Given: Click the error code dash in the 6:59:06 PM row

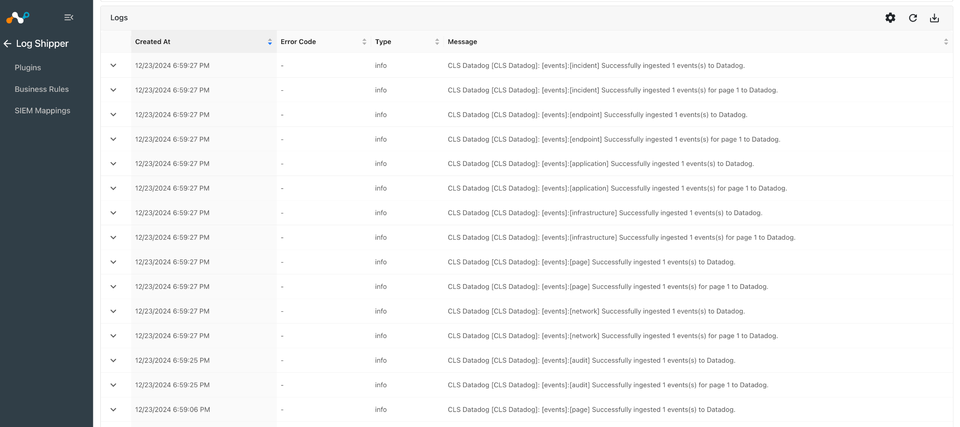Looking at the screenshot, I should [282, 410].
